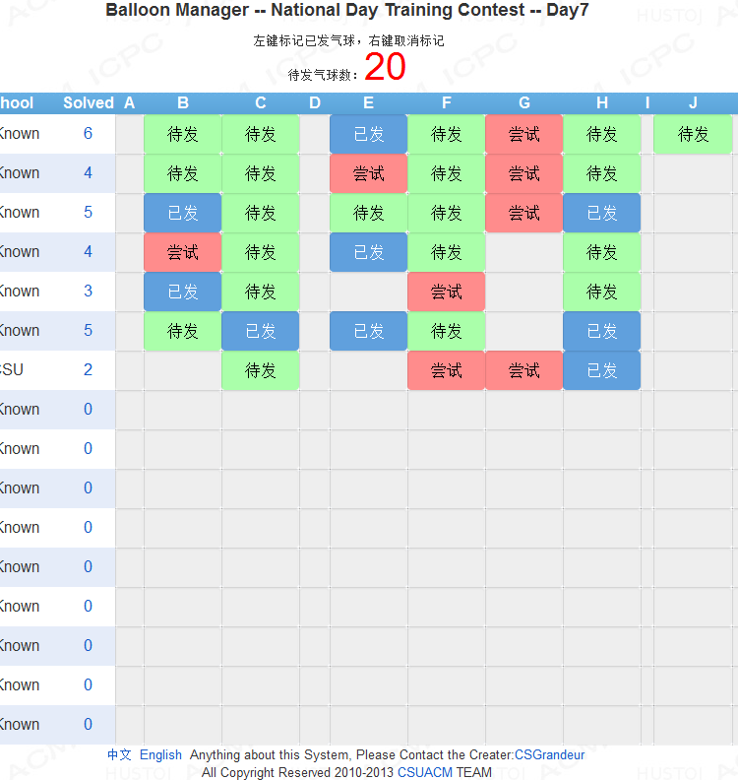Image resolution: width=738 pixels, height=780 pixels.
Task: Select red 尝试 cell in column G, 6-solved row
Action: point(523,134)
